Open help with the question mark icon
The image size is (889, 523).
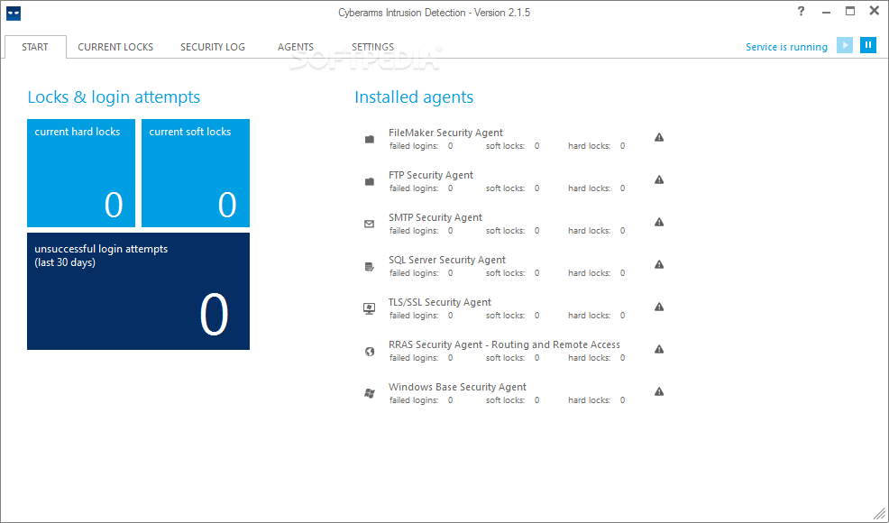[801, 12]
